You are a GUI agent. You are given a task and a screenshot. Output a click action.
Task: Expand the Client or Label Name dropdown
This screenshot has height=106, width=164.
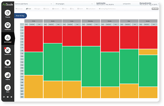(33, 4)
